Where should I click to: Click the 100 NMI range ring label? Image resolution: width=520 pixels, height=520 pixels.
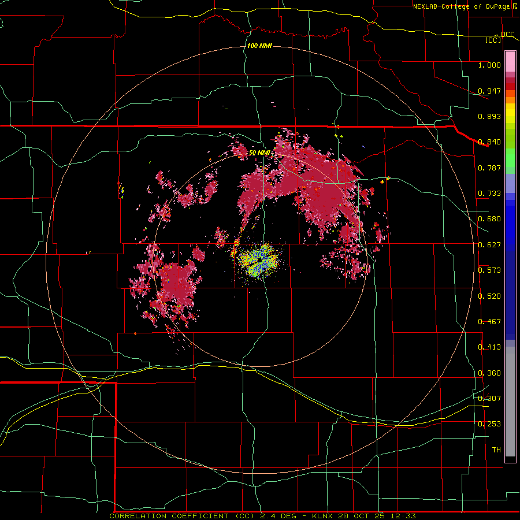click(x=259, y=46)
